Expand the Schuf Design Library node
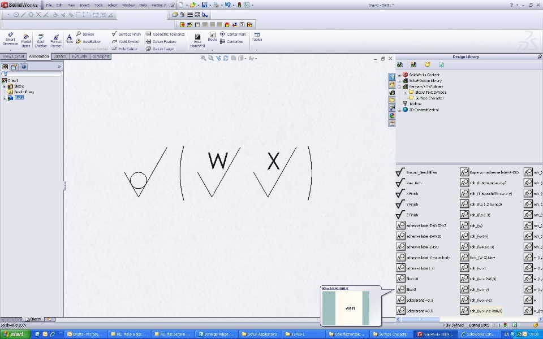Image resolution: width=543 pixels, height=339 pixels. 399,81
